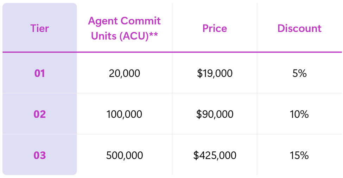Click the $19,000 price cell
The height and width of the screenshot is (178, 343).
[x=214, y=73]
